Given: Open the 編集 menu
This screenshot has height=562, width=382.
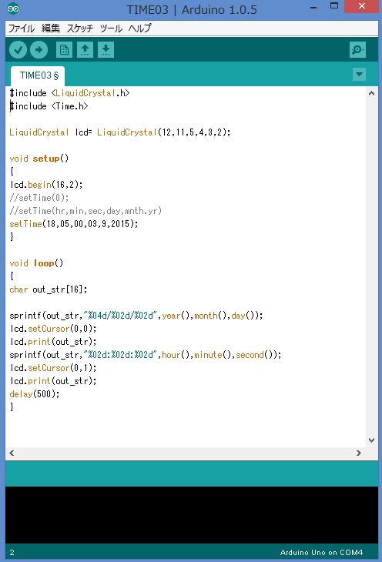Looking at the screenshot, I should click(51, 28).
